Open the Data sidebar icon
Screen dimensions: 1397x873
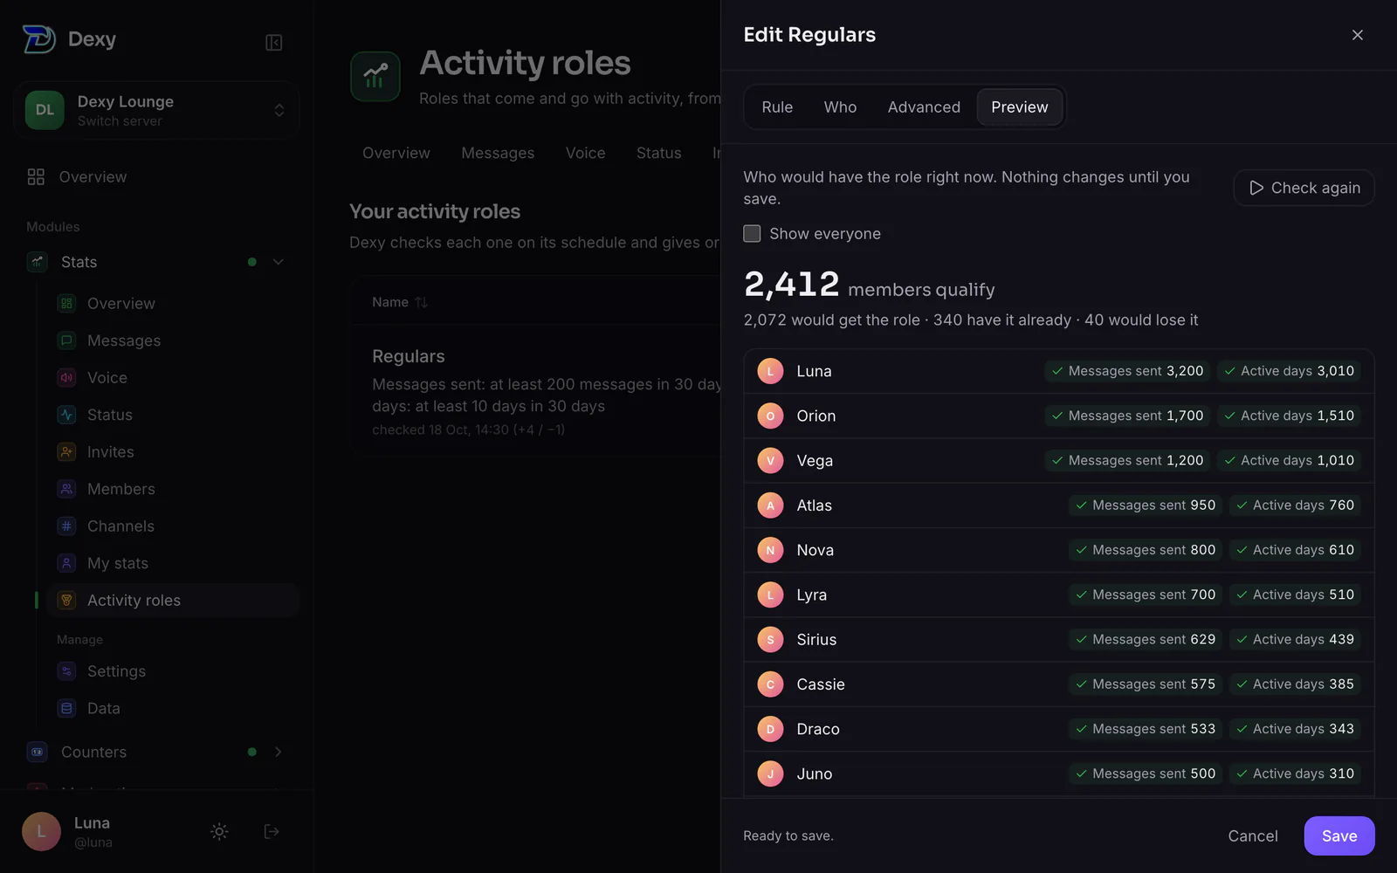[x=66, y=708]
